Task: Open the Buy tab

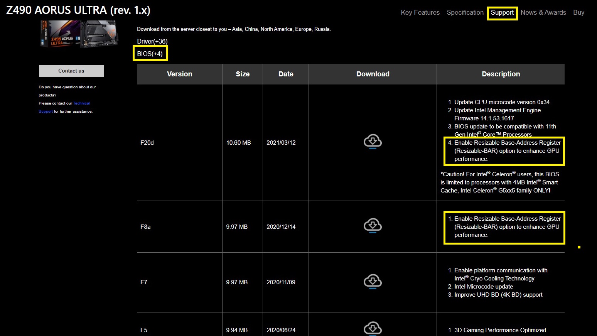Action: coord(578,13)
